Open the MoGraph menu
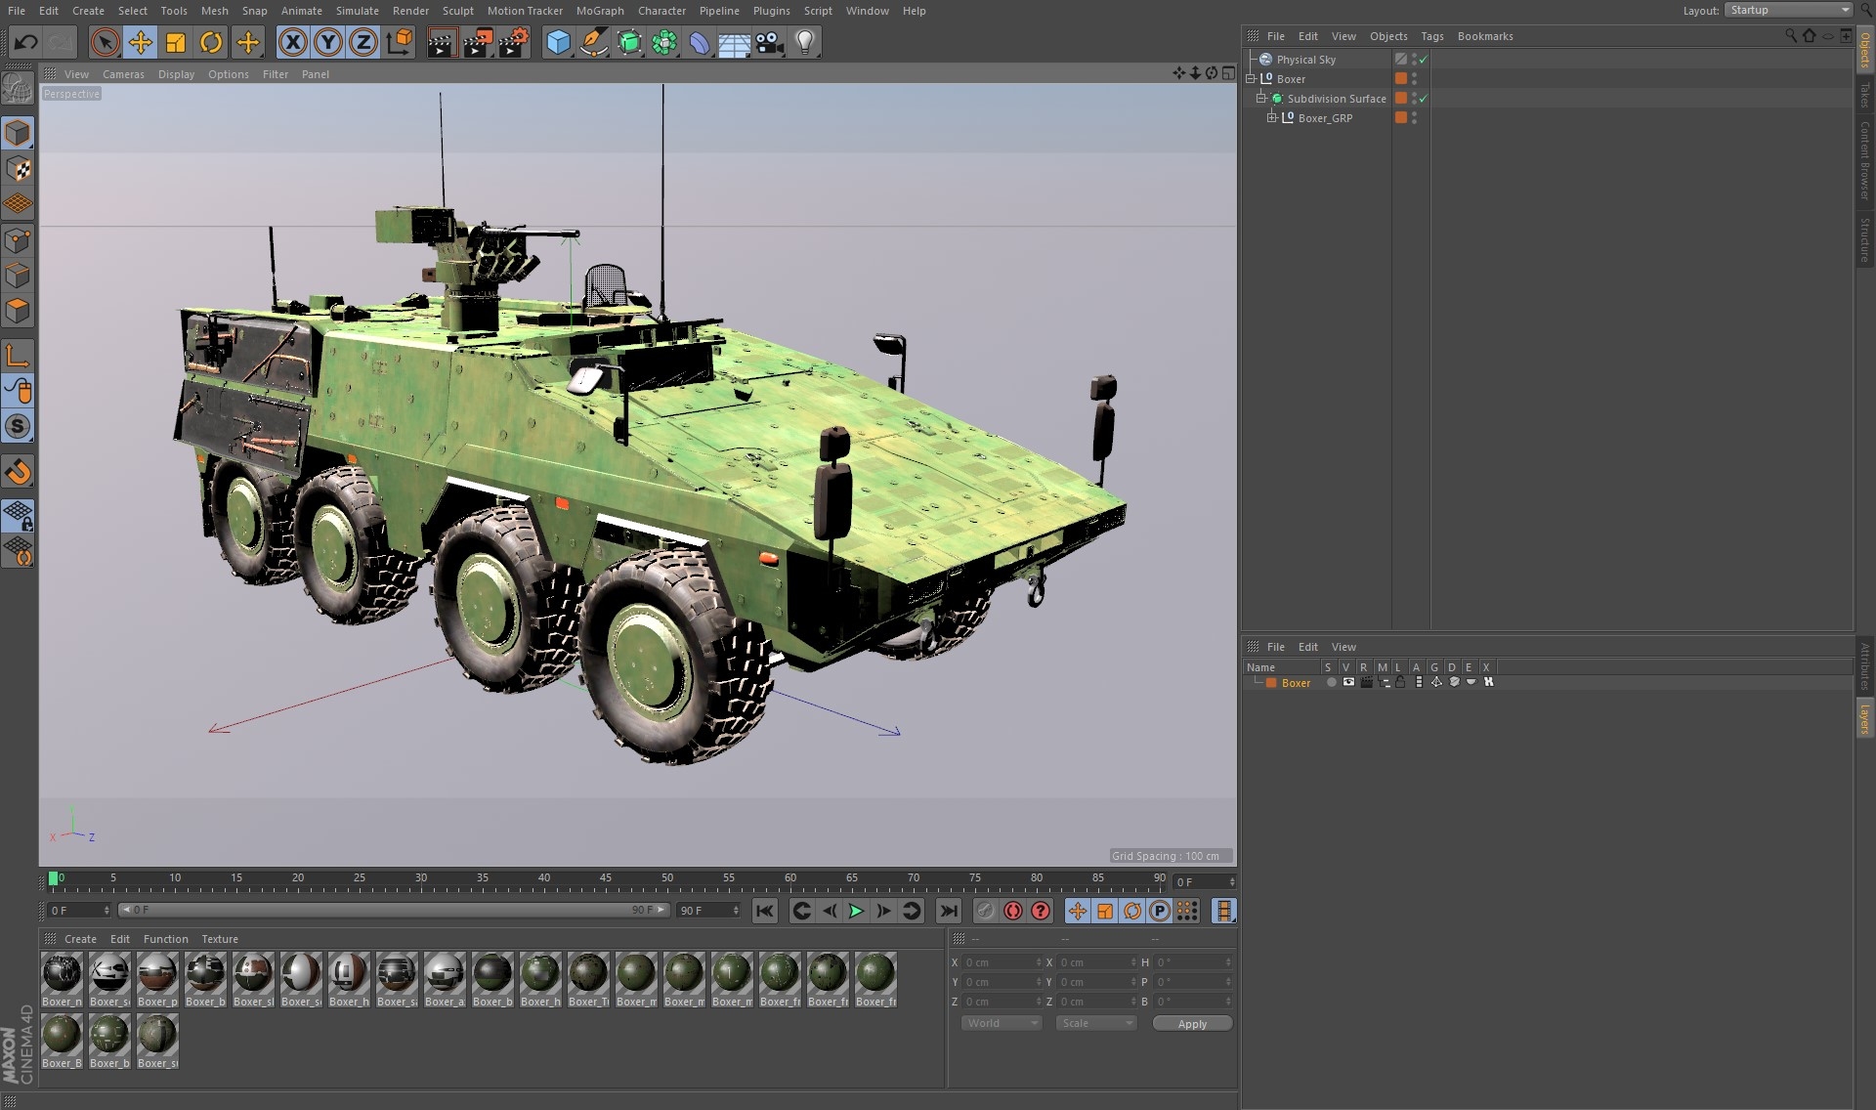1876x1110 pixels. click(600, 11)
